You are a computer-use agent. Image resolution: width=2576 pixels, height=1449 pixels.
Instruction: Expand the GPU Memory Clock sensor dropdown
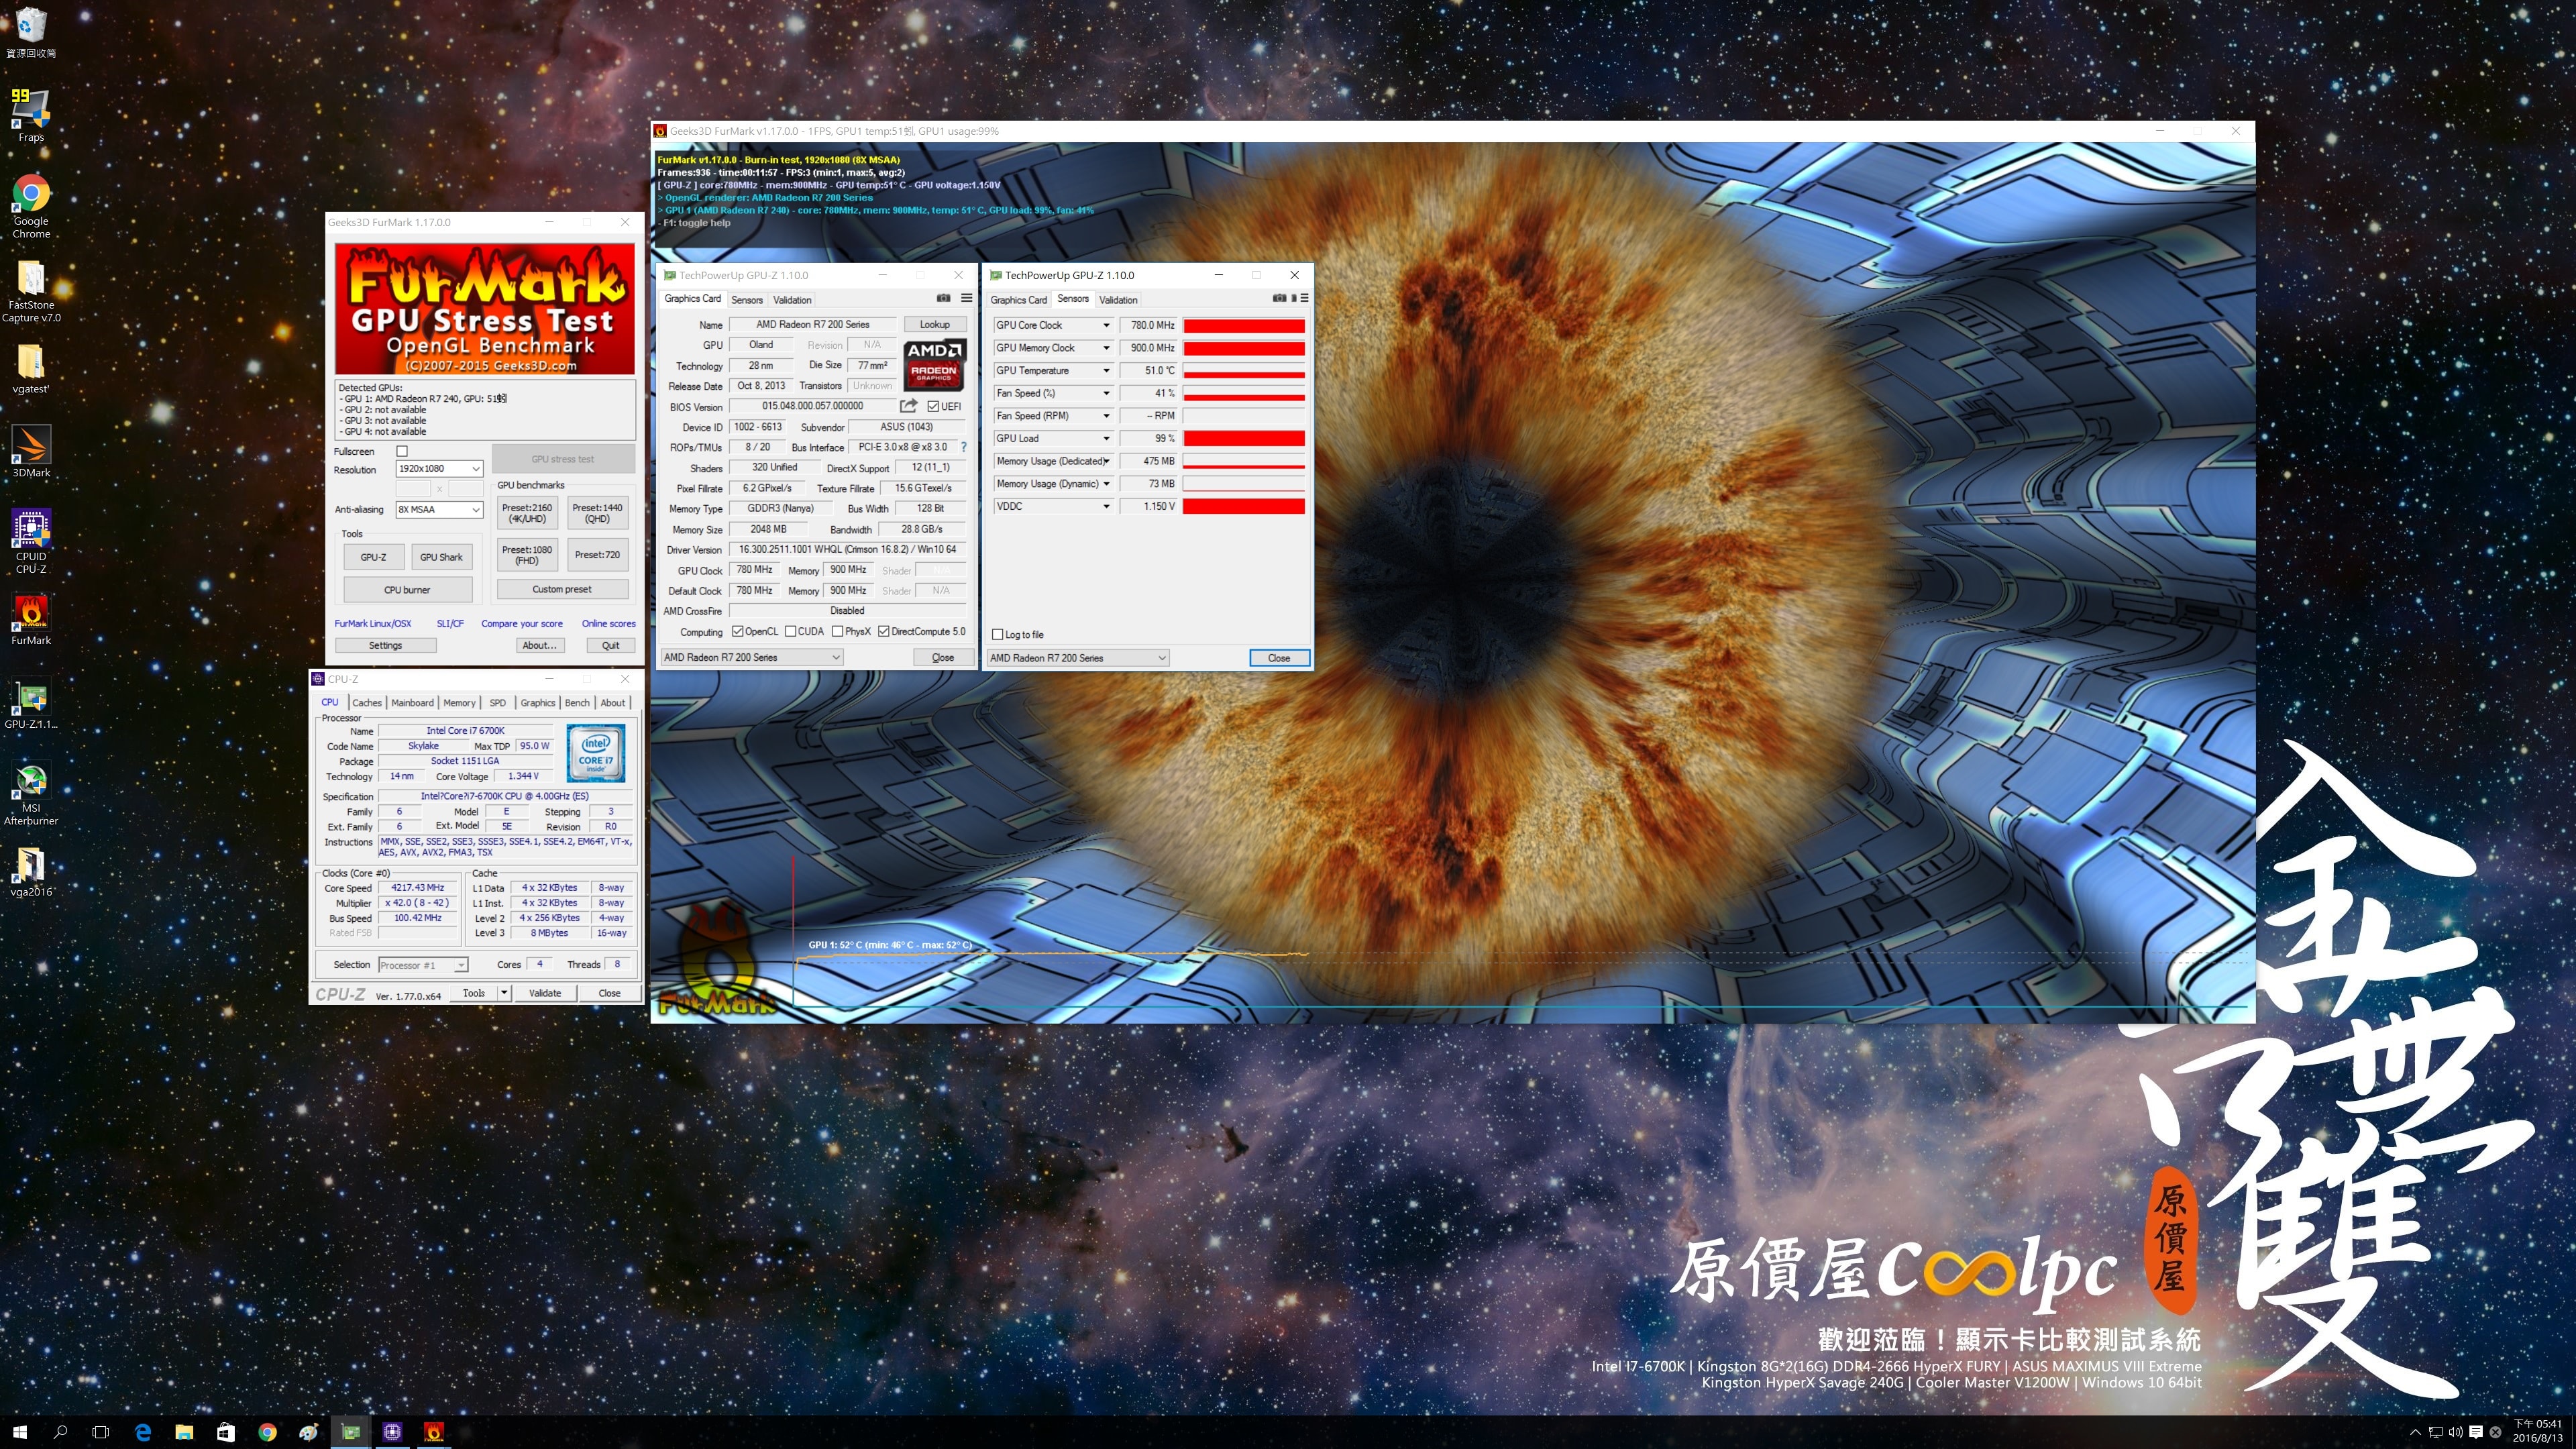tap(1106, 348)
